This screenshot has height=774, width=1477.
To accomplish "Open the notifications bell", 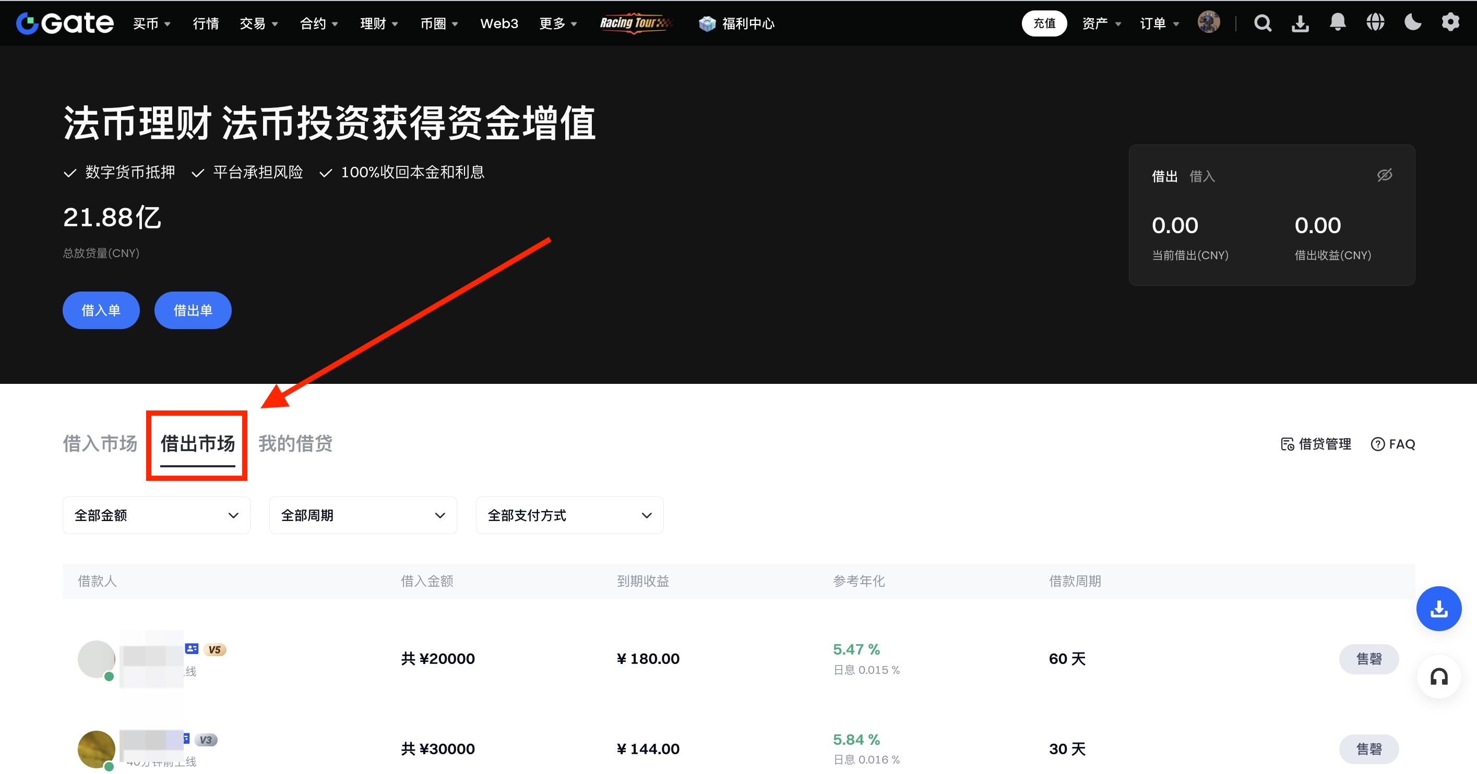I will [1337, 22].
